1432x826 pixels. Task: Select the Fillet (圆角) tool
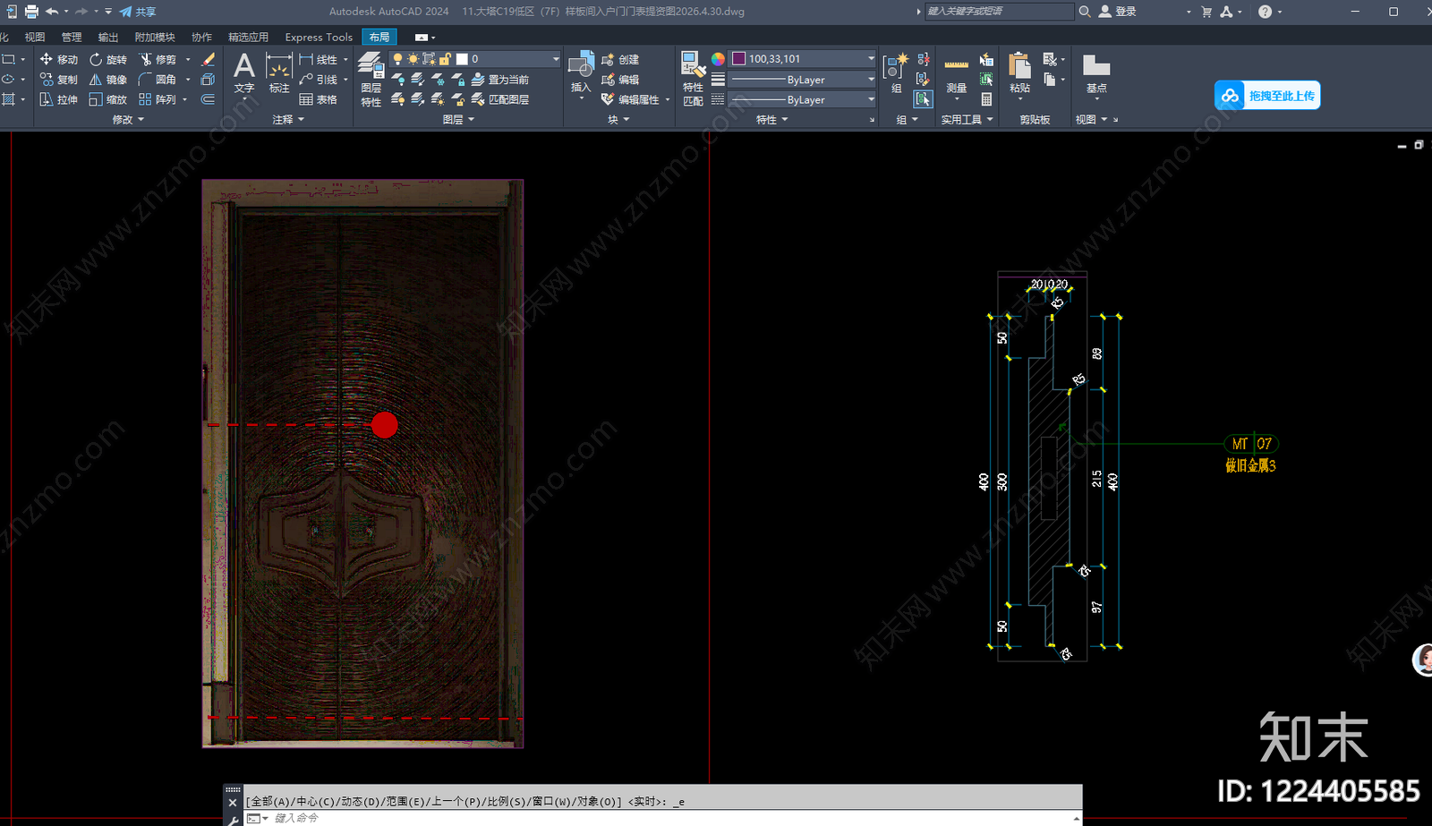158,80
